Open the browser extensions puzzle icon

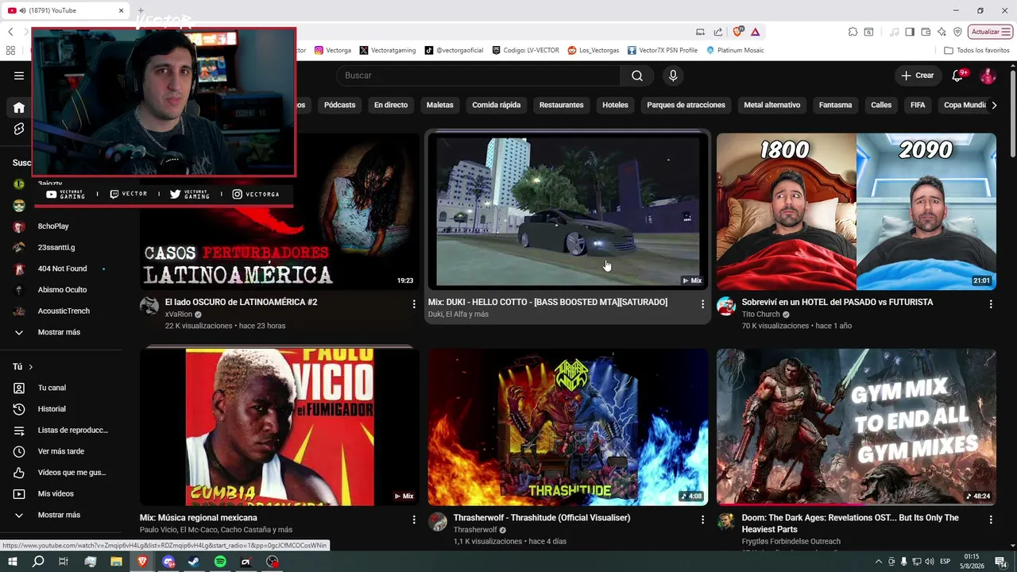point(853,32)
